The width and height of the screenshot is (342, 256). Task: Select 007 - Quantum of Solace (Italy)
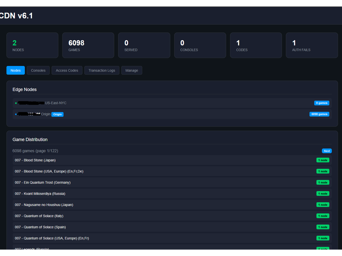[x=39, y=216]
